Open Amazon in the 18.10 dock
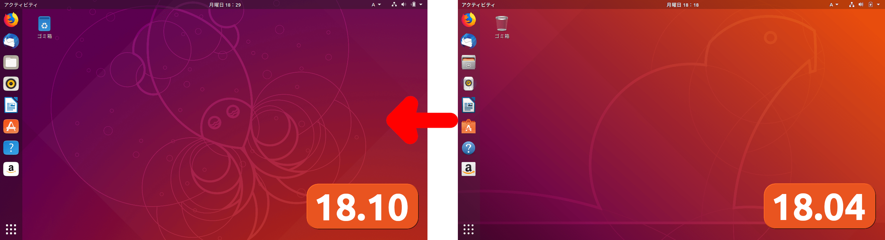Image resolution: width=885 pixels, height=240 pixels. (11, 169)
